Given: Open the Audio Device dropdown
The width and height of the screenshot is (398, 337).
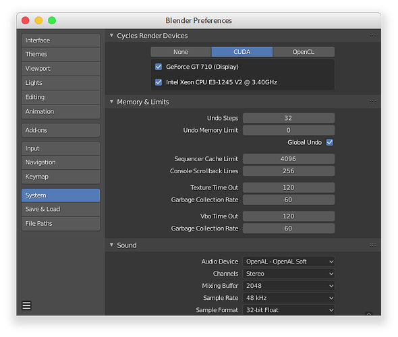Looking at the screenshot, I should tap(289, 262).
